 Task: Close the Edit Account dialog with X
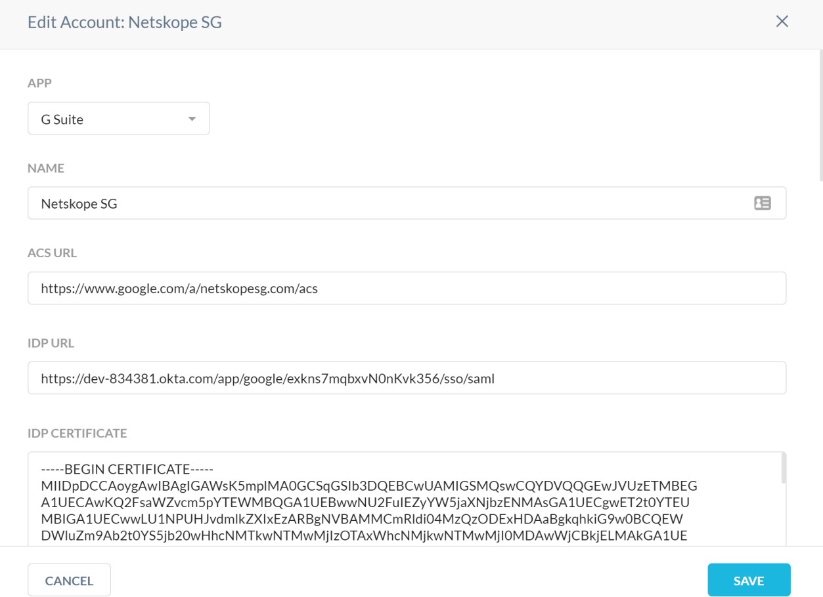pos(782,22)
